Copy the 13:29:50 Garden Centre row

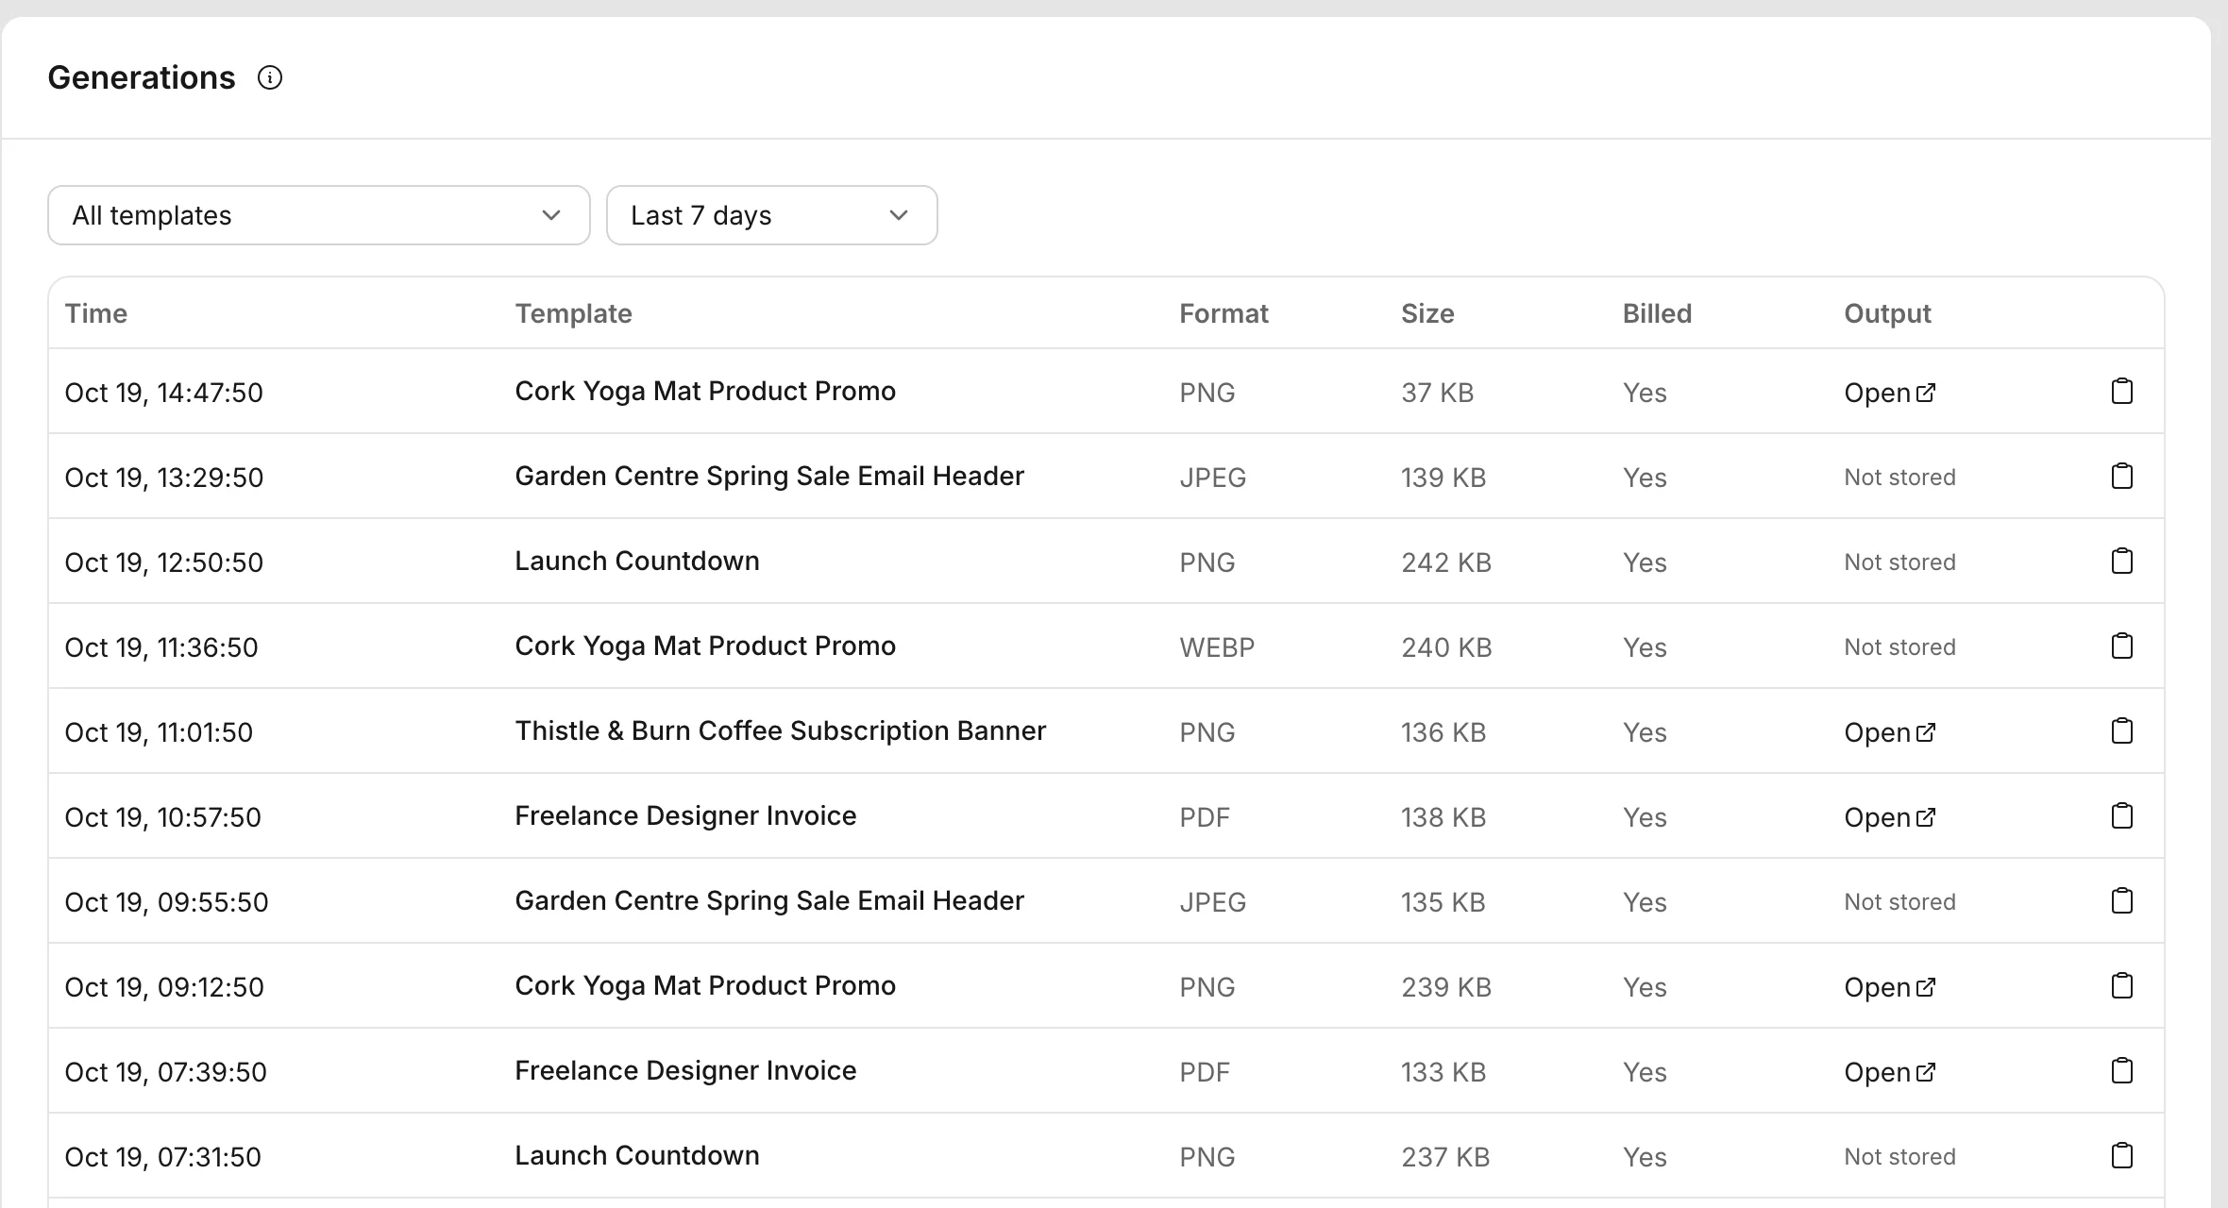coord(2121,476)
